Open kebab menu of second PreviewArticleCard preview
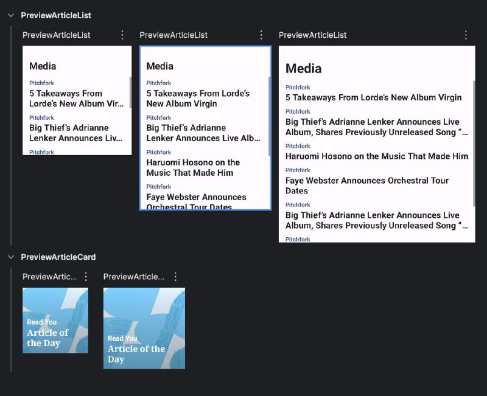This screenshot has width=487, height=396. pos(175,277)
